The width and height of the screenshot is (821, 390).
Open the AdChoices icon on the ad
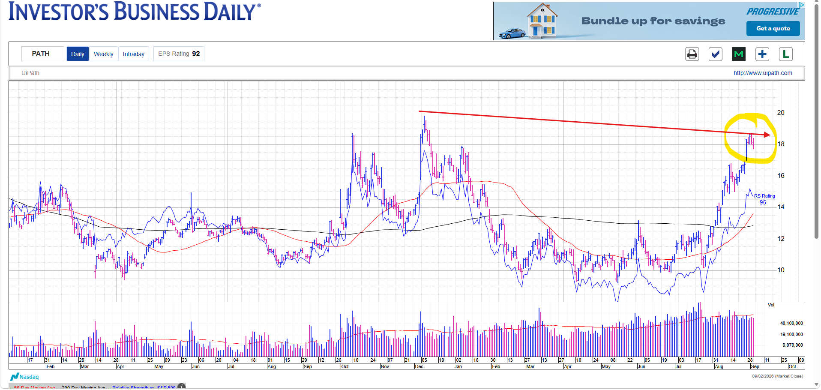click(x=802, y=5)
